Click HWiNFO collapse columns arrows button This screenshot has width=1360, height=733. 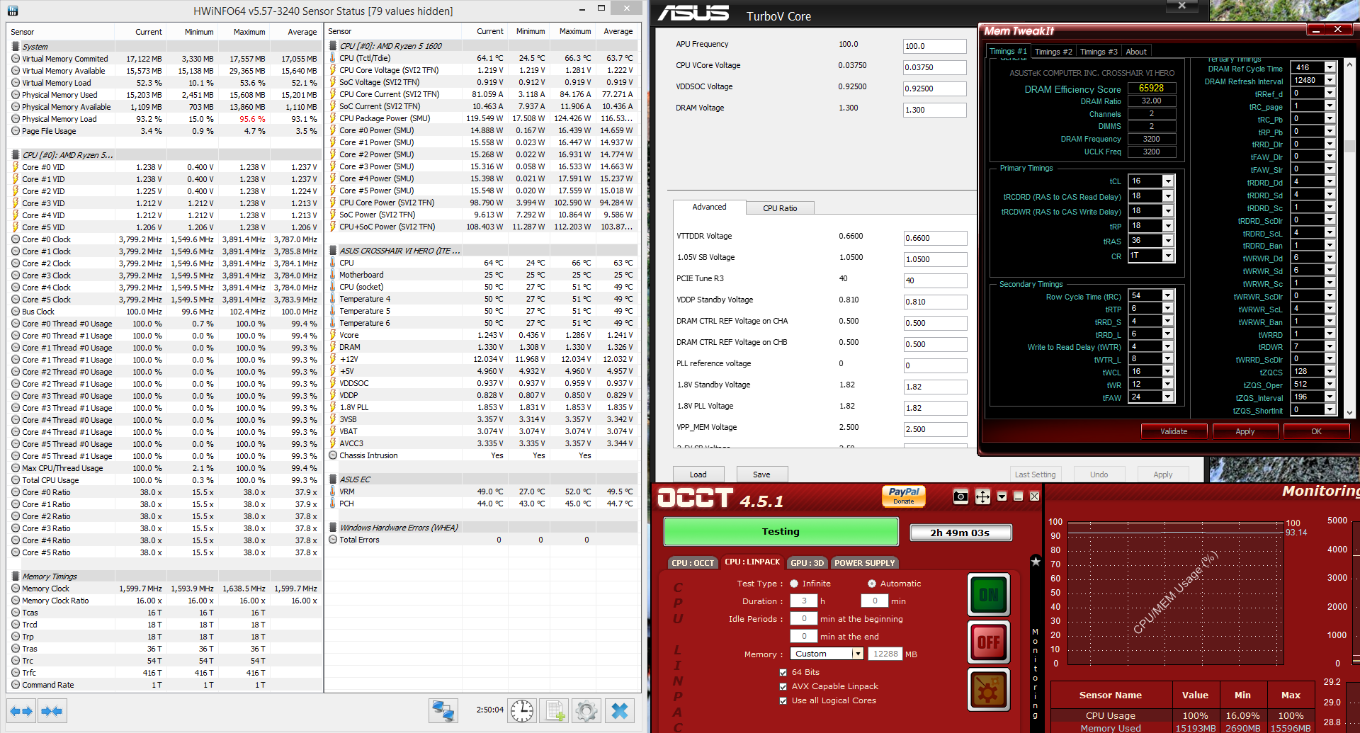pyautogui.click(x=52, y=710)
